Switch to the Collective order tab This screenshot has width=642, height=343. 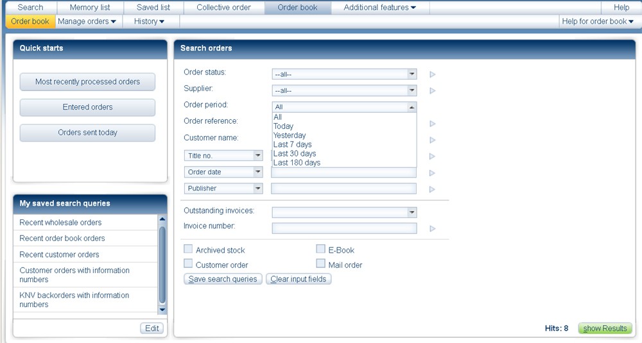[x=223, y=8]
